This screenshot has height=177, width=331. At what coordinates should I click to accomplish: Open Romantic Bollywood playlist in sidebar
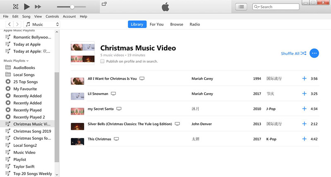28,37
